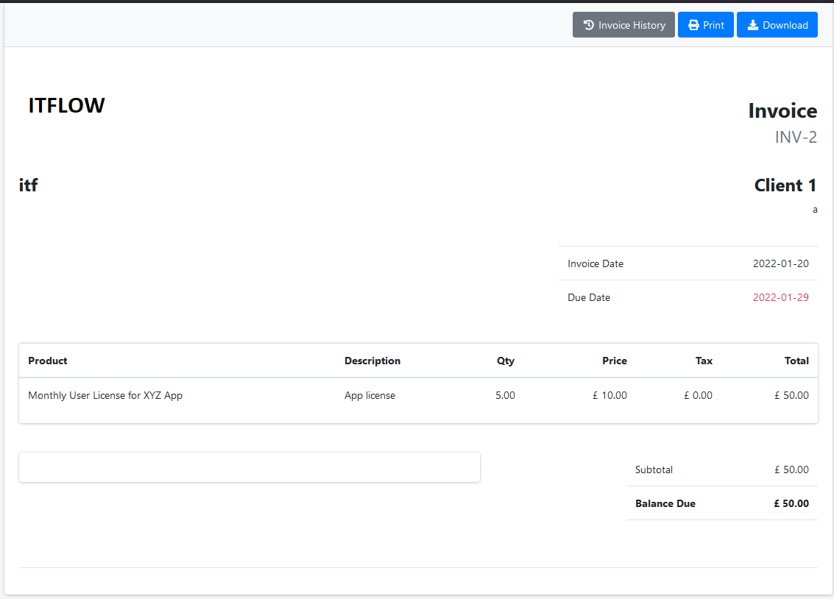Select the red 2022-01-29 due date
Screen dimensions: 834x599
coord(781,297)
